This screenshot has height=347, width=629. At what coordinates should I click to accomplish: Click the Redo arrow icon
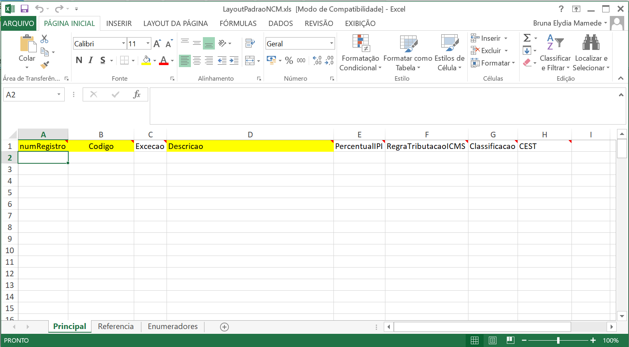click(59, 9)
